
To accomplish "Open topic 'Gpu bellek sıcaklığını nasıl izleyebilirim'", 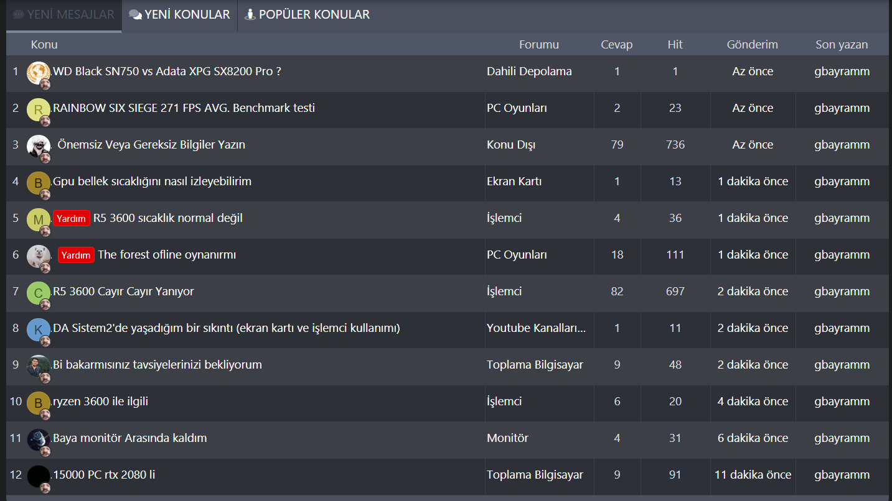I will pyautogui.click(x=153, y=182).
